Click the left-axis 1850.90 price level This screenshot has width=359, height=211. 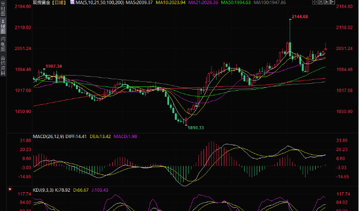[x=23, y=111]
